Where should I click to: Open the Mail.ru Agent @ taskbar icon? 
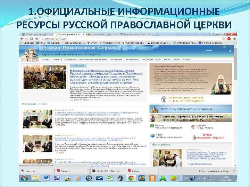pos(142,178)
